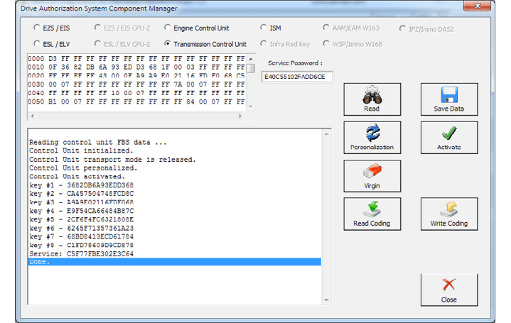
Task: Click the green checkmark Activate icon
Action: [448, 133]
